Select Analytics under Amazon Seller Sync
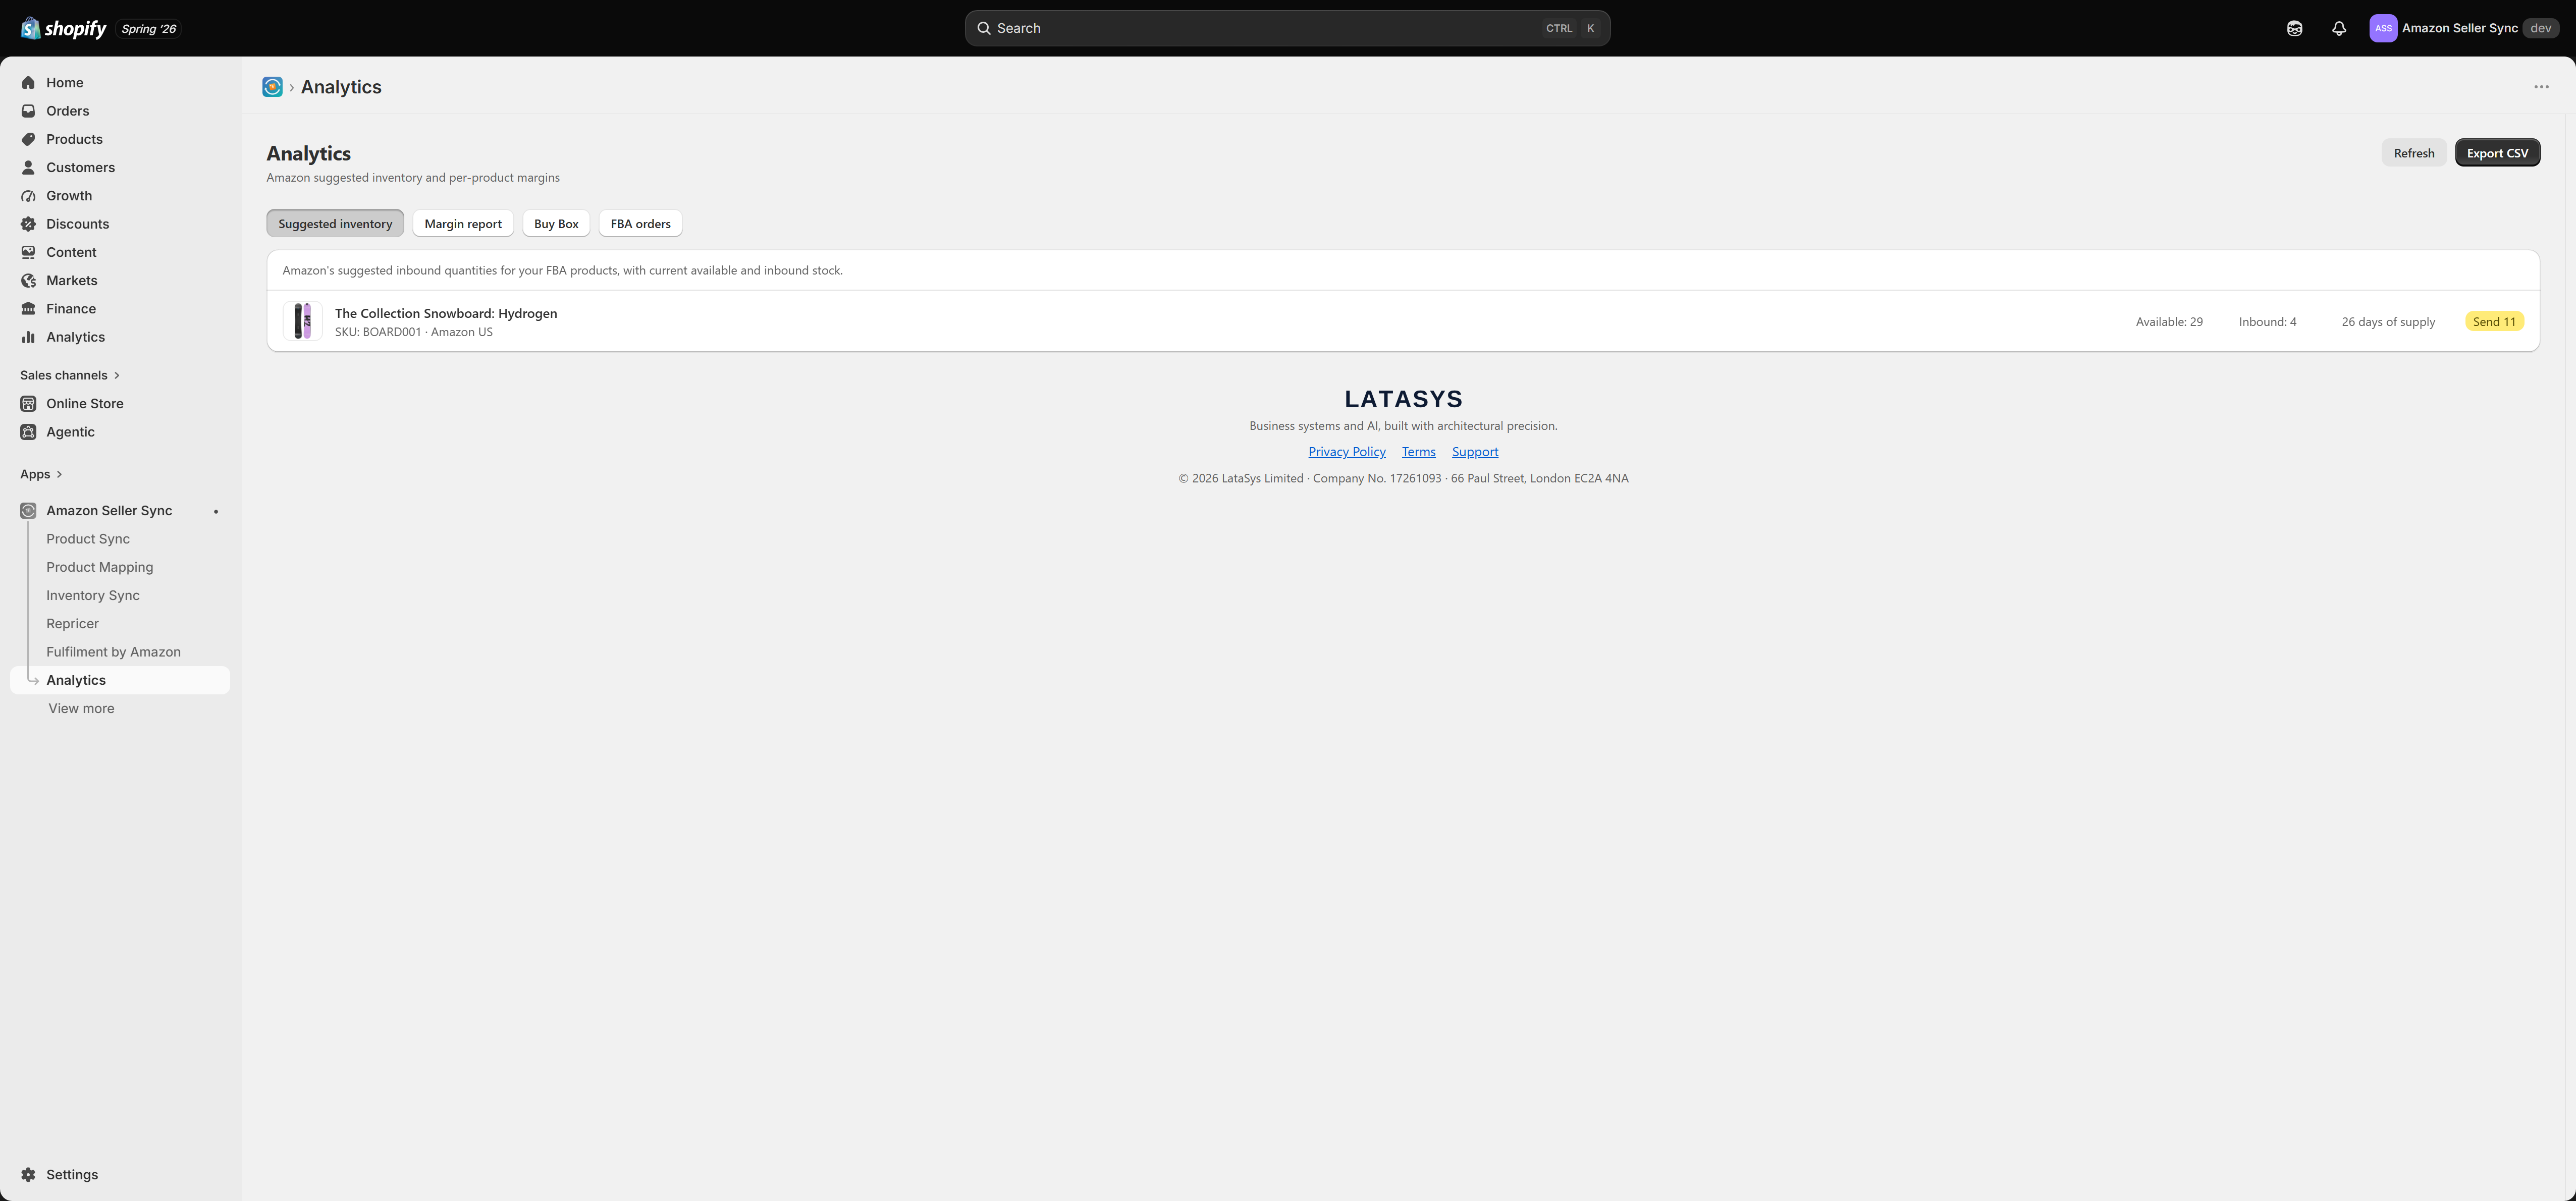Image resolution: width=2576 pixels, height=1201 pixels. [x=120, y=680]
